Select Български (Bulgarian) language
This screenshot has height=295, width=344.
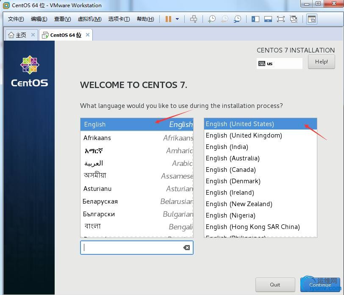tap(137, 214)
